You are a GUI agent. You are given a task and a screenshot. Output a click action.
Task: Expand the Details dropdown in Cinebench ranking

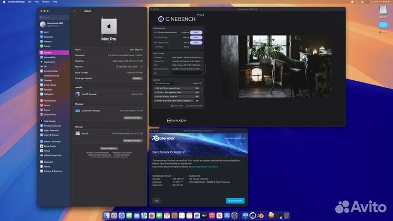tap(196, 83)
